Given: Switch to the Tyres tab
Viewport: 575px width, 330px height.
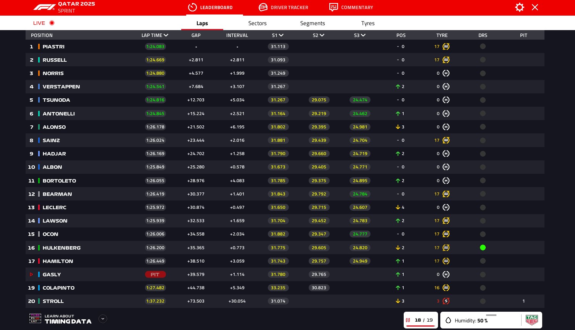Looking at the screenshot, I should point(368,23).
